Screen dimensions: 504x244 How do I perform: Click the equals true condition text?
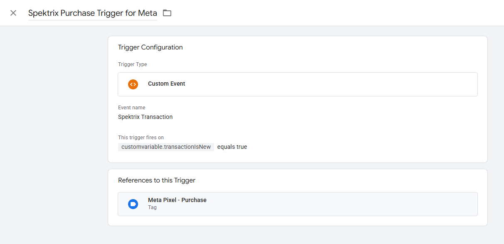232,147
